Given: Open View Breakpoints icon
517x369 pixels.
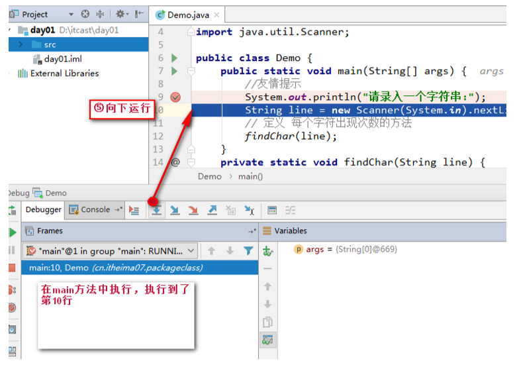Looking at the screenshot, I should tap(12, 290).
